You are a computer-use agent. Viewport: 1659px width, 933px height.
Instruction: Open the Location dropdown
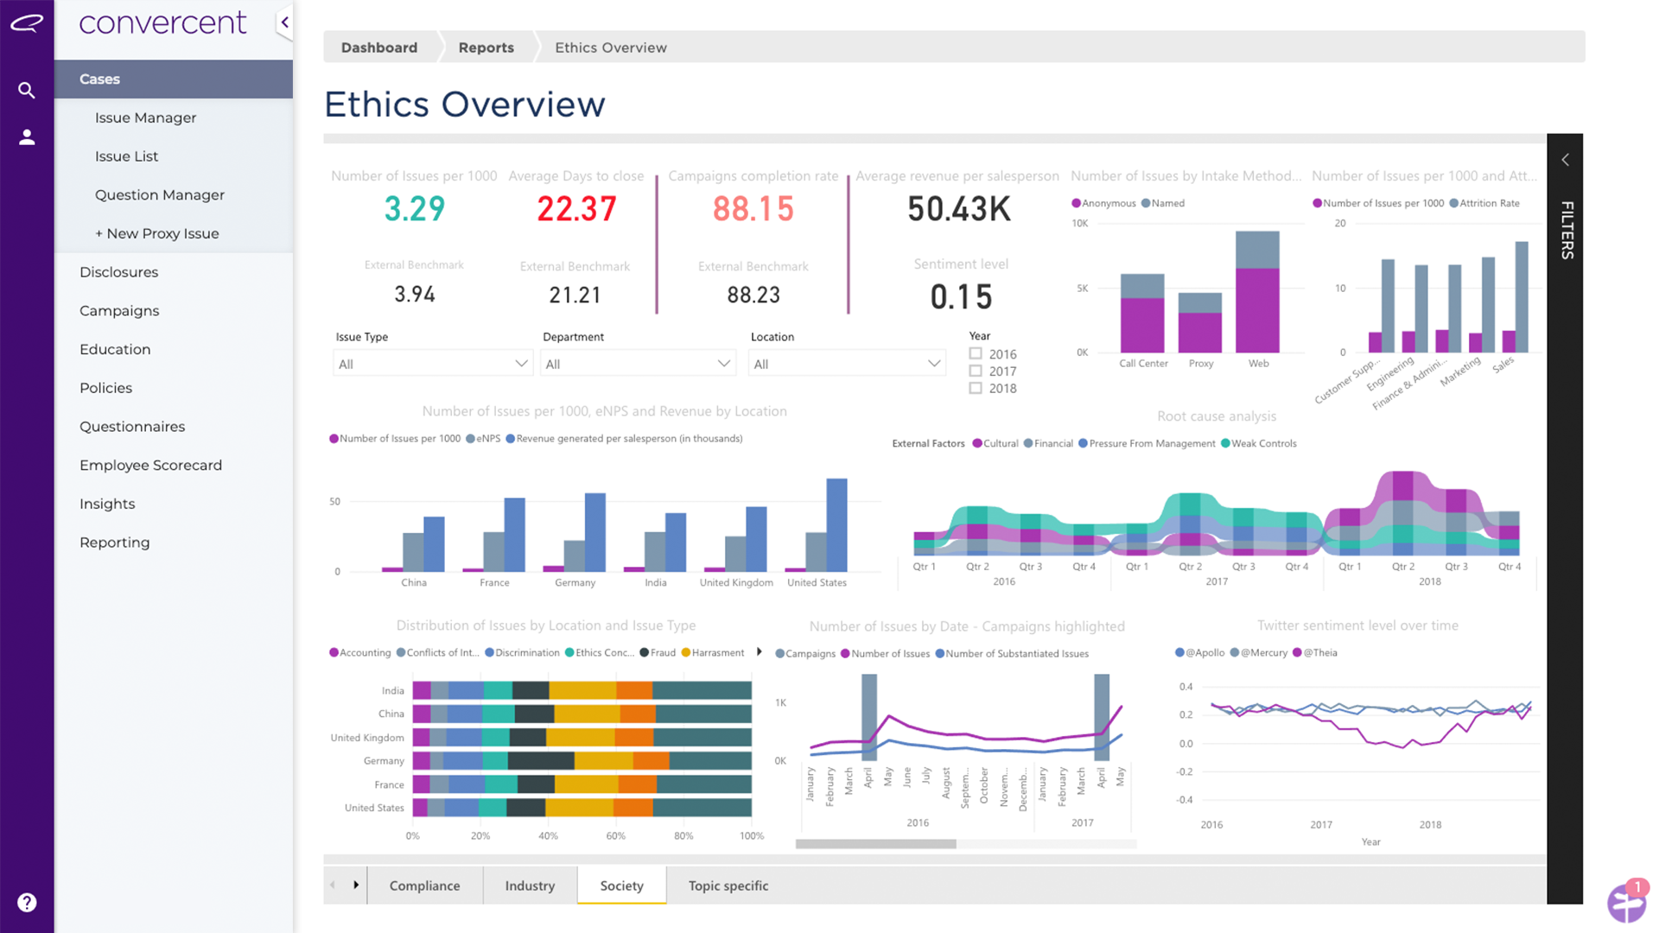(x=846, y=364)
